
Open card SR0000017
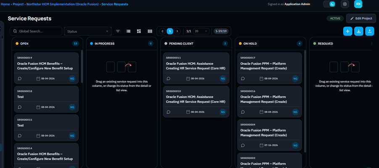[x=270, y=68]
